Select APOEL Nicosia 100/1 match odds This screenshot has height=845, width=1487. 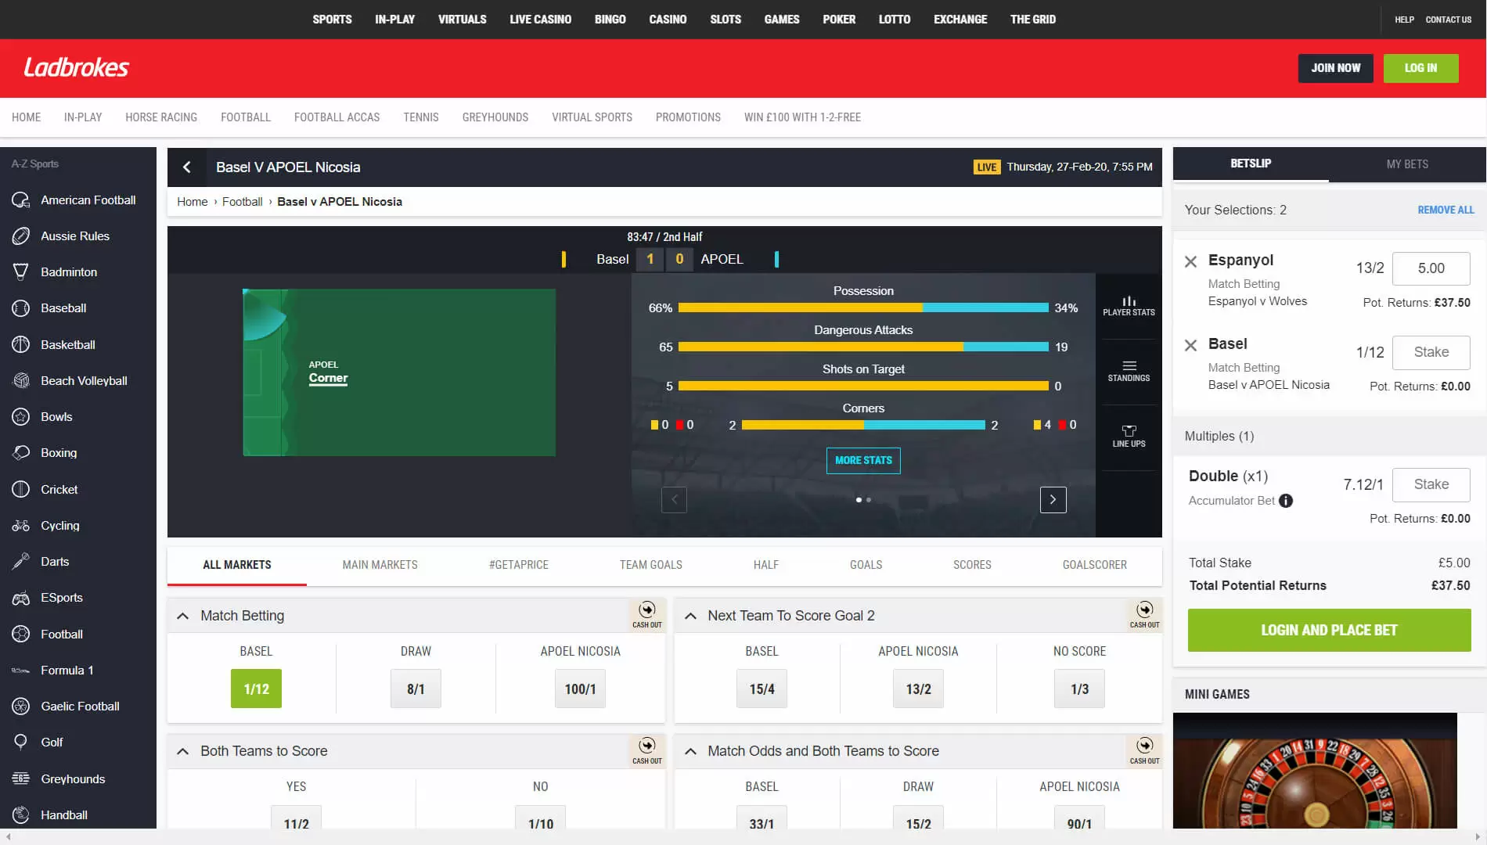(580, 689)
